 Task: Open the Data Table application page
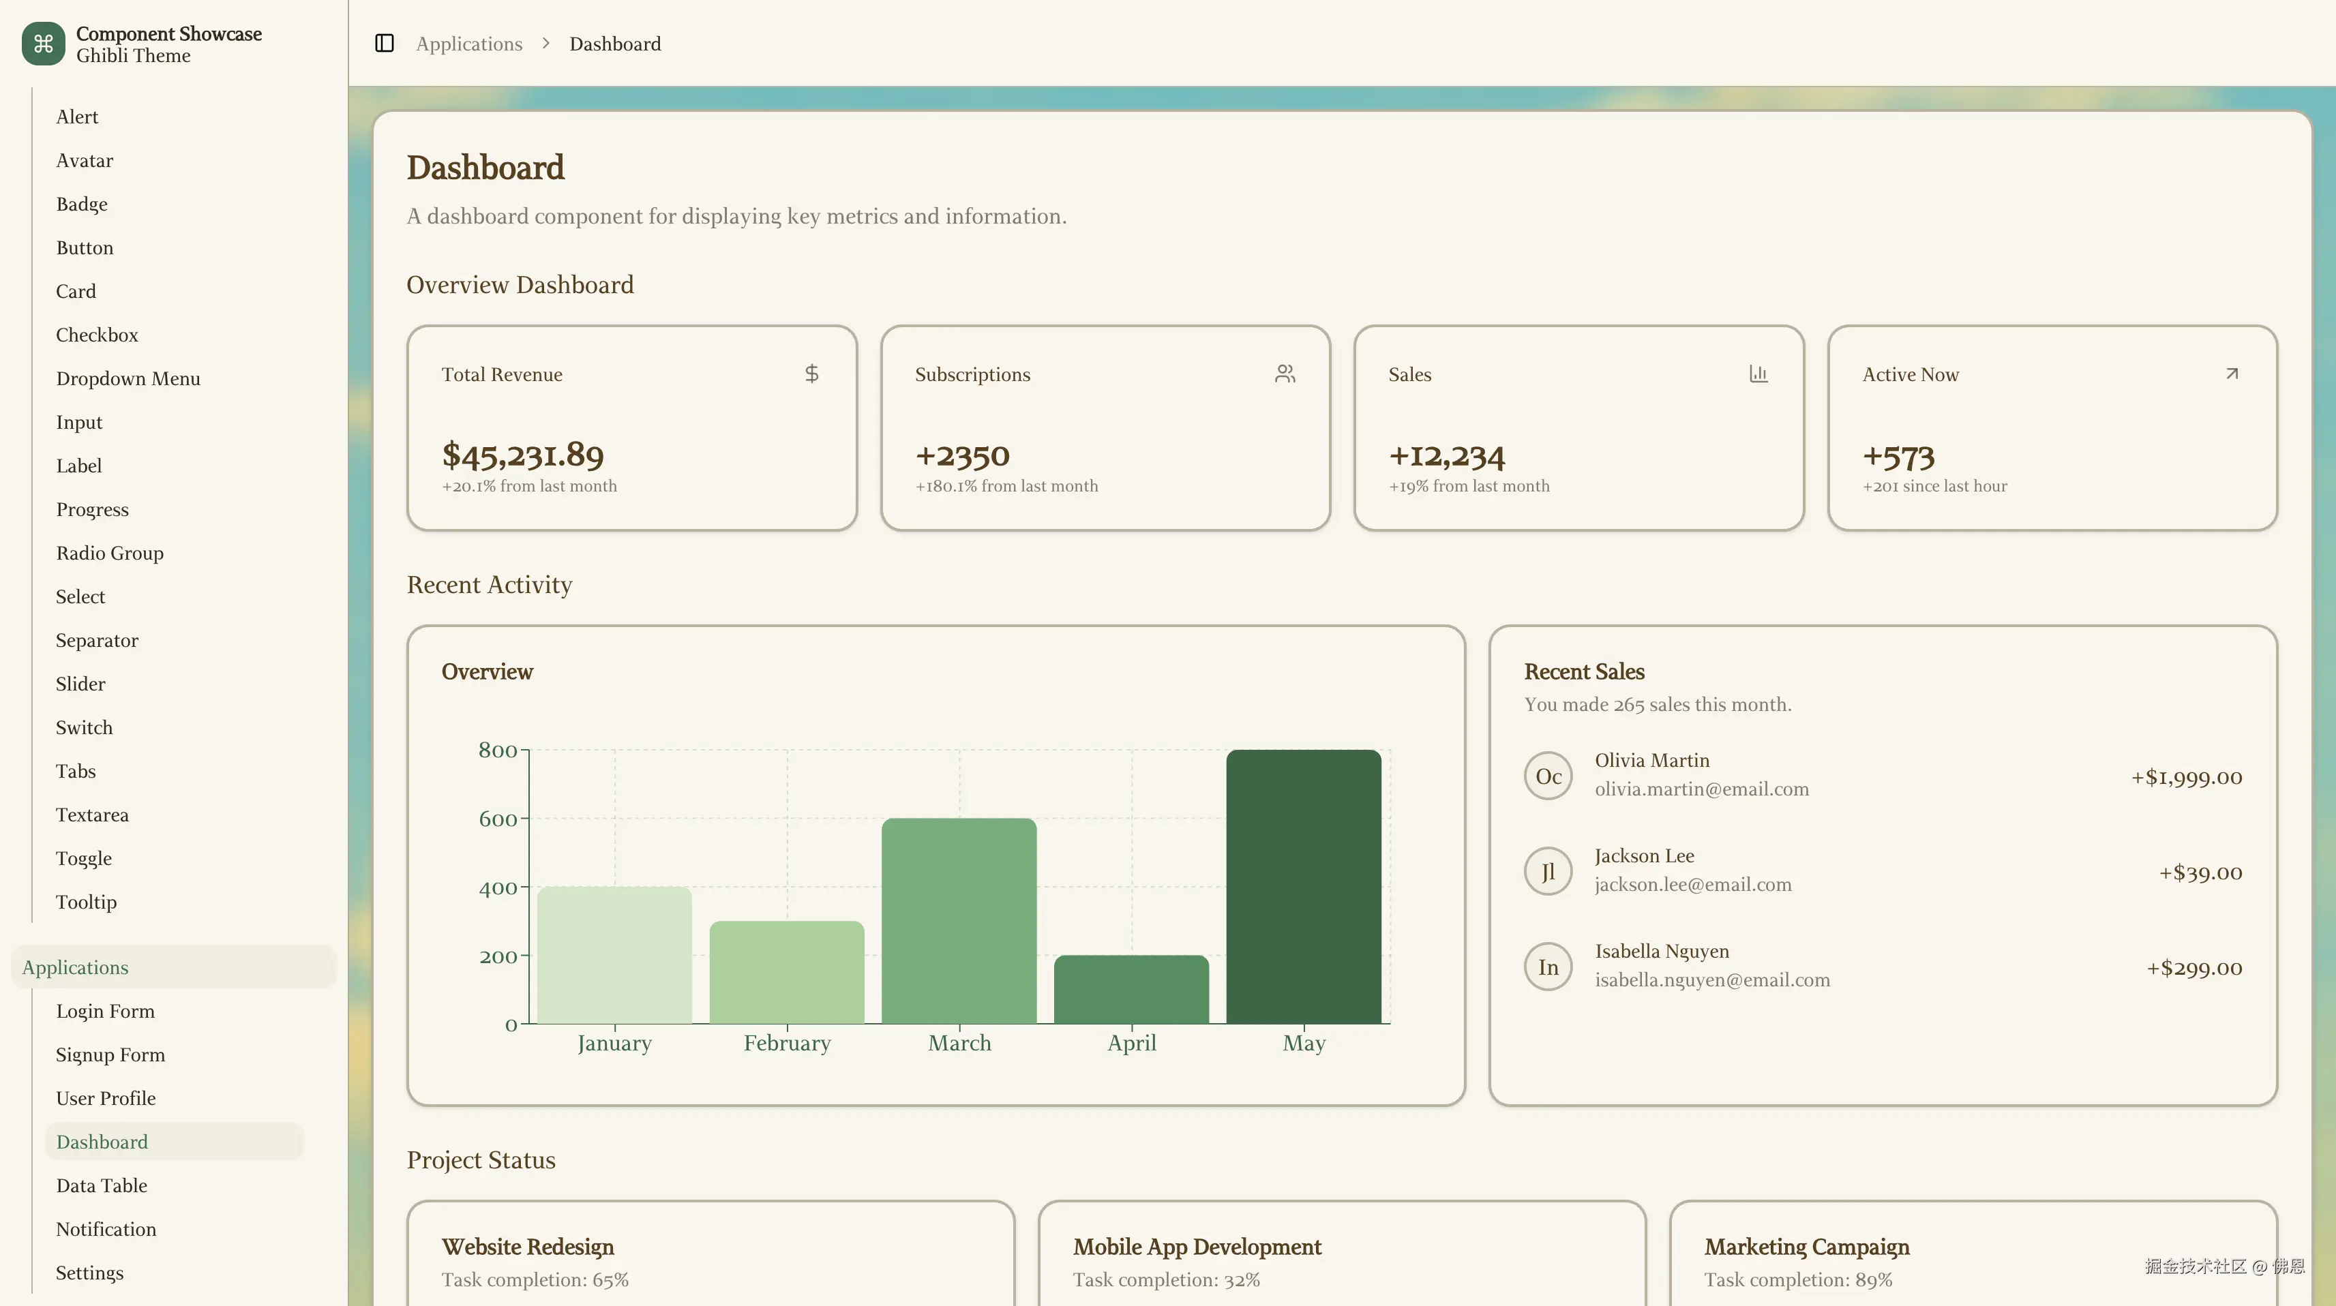pyautogui.click(x=102, y=1185)
